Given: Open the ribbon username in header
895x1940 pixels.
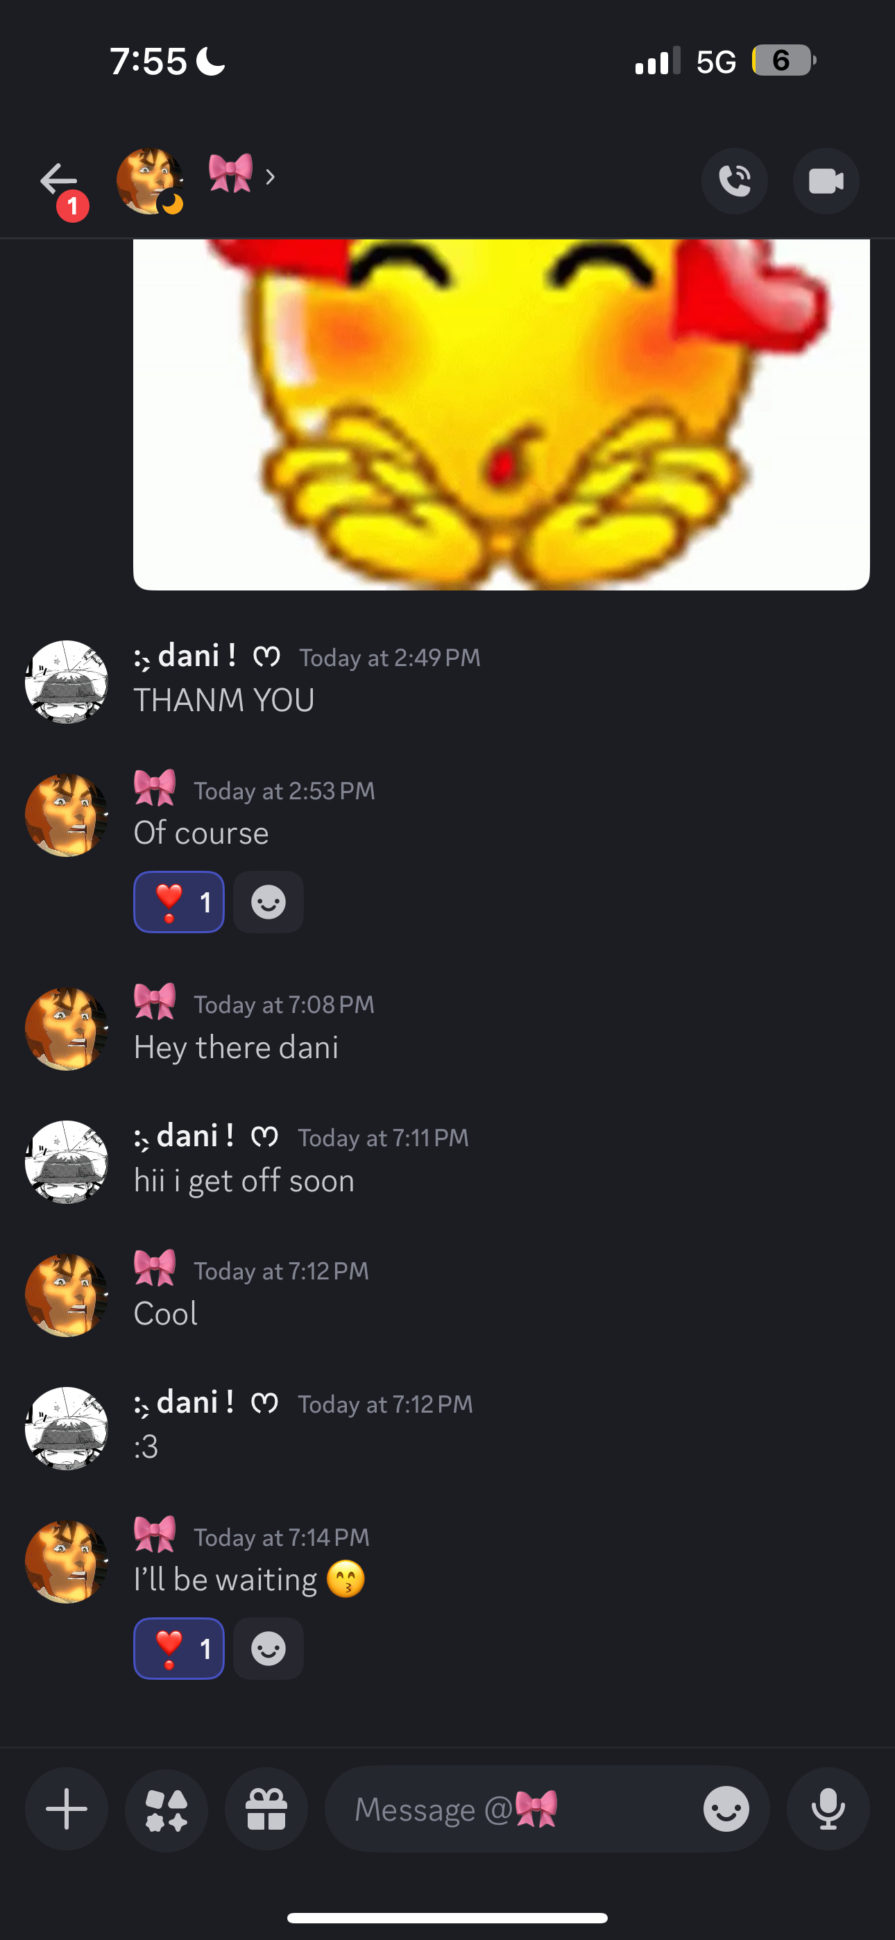Looking at the screenshot, I should [x=230, y=174].
